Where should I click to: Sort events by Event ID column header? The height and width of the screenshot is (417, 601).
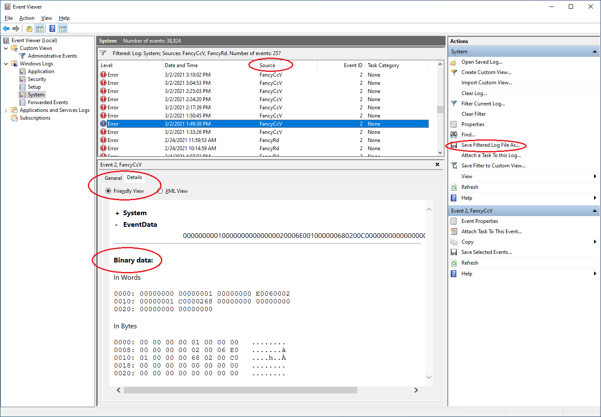(341, 65)
